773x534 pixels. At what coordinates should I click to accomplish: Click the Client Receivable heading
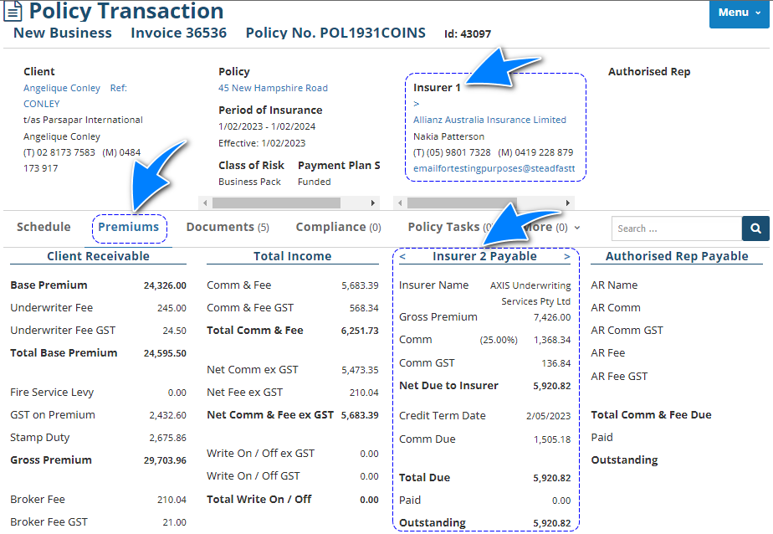pos(98,256)
